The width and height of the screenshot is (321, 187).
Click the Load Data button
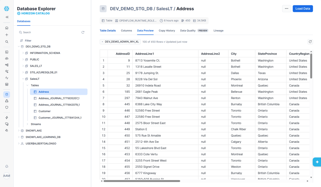pos(303,8)
